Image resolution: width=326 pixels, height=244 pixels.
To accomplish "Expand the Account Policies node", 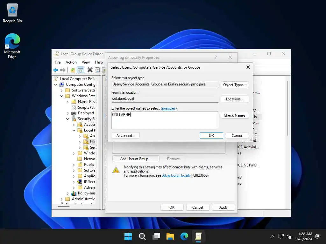I will point(74,125).
